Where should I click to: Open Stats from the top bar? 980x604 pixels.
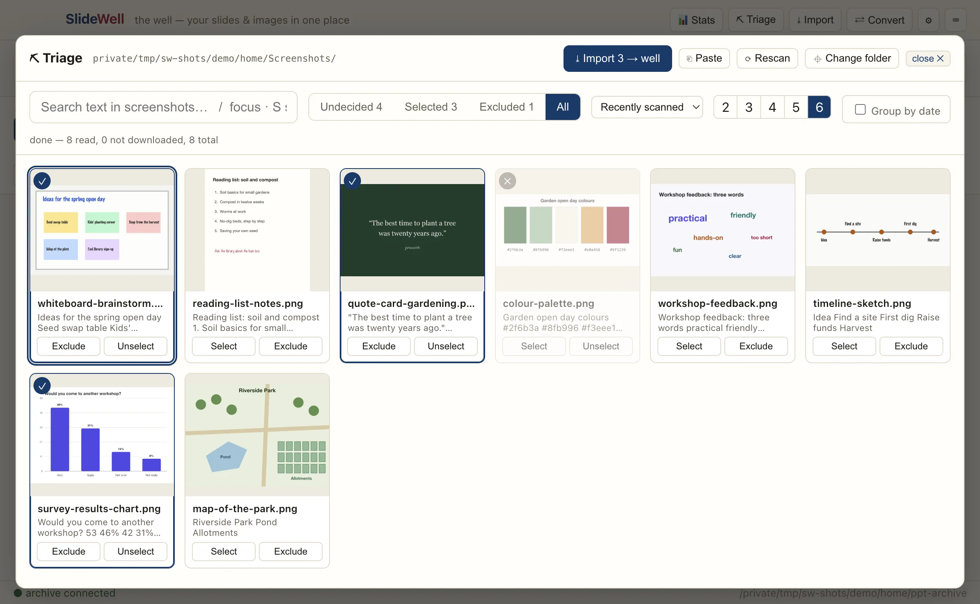pyautogui.click(x=697, y=20)
